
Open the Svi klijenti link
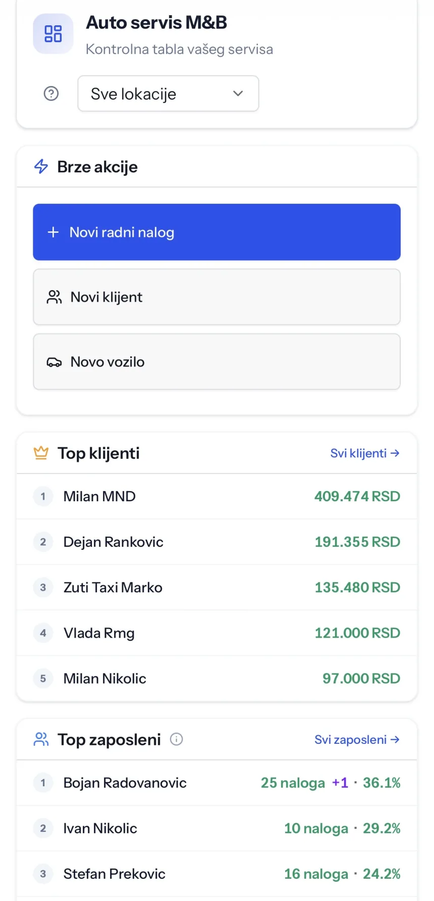pos(365,453)
